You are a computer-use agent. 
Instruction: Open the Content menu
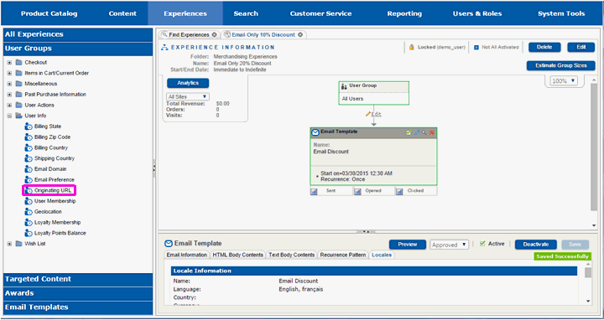[x=122, y=13]
